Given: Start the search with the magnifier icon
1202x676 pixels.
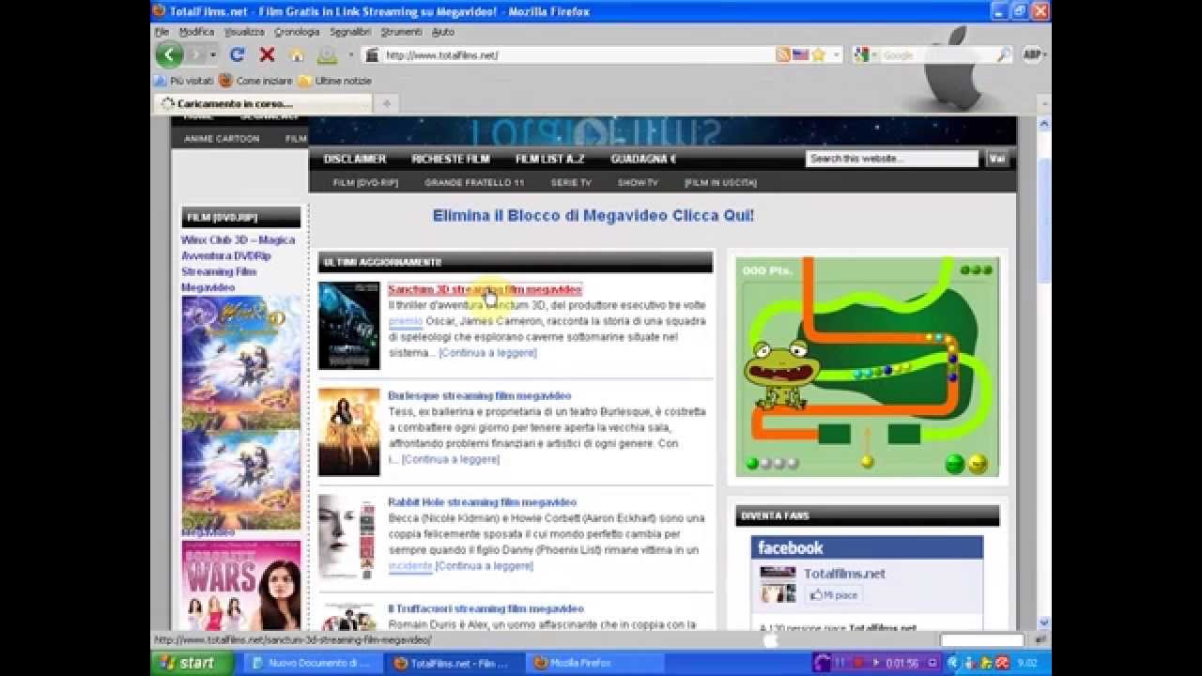Looking at the screenshot, I should pos(1004,54).
